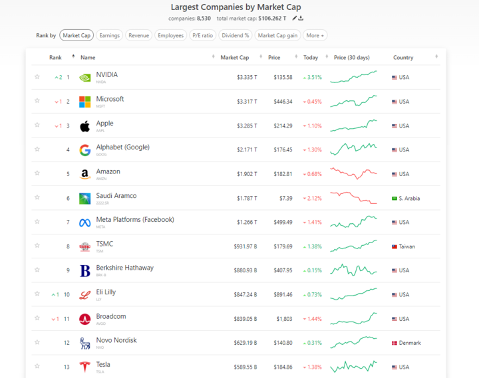
Task: Click the NVIDIA logo icon
Action: click(x=85, y=78)
